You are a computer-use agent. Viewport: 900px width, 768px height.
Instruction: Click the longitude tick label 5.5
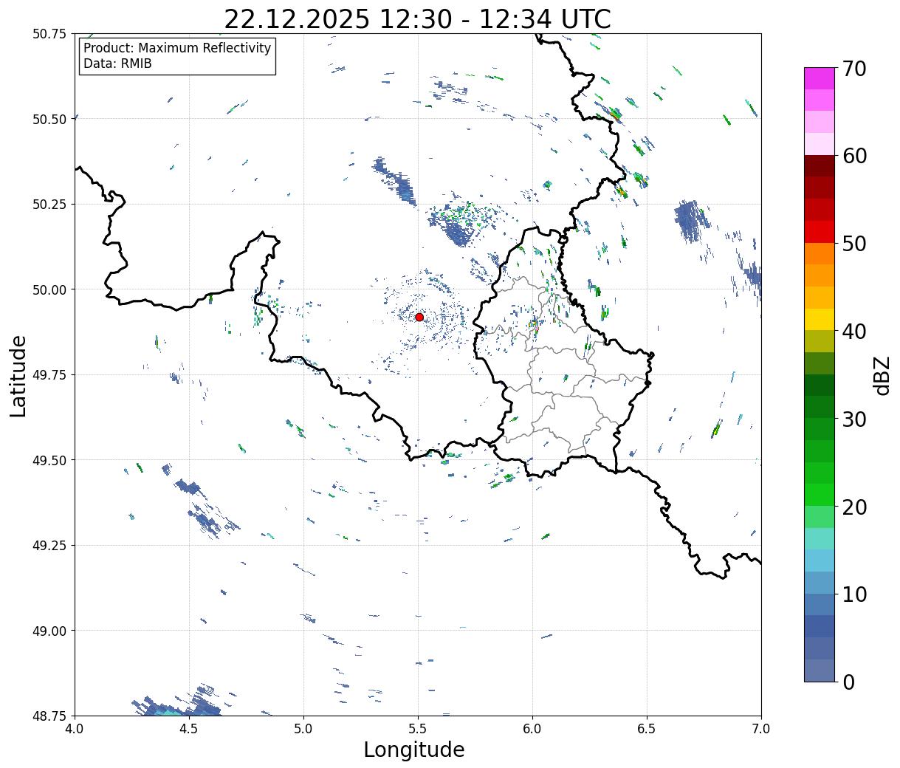[x=418, y=729]
